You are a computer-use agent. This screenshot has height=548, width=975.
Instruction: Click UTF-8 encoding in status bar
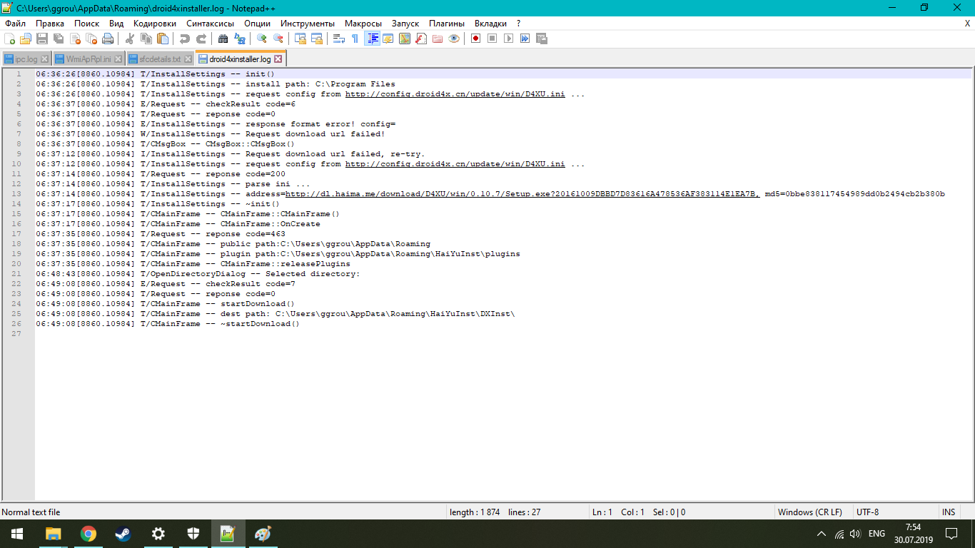(x=867, y=512)
